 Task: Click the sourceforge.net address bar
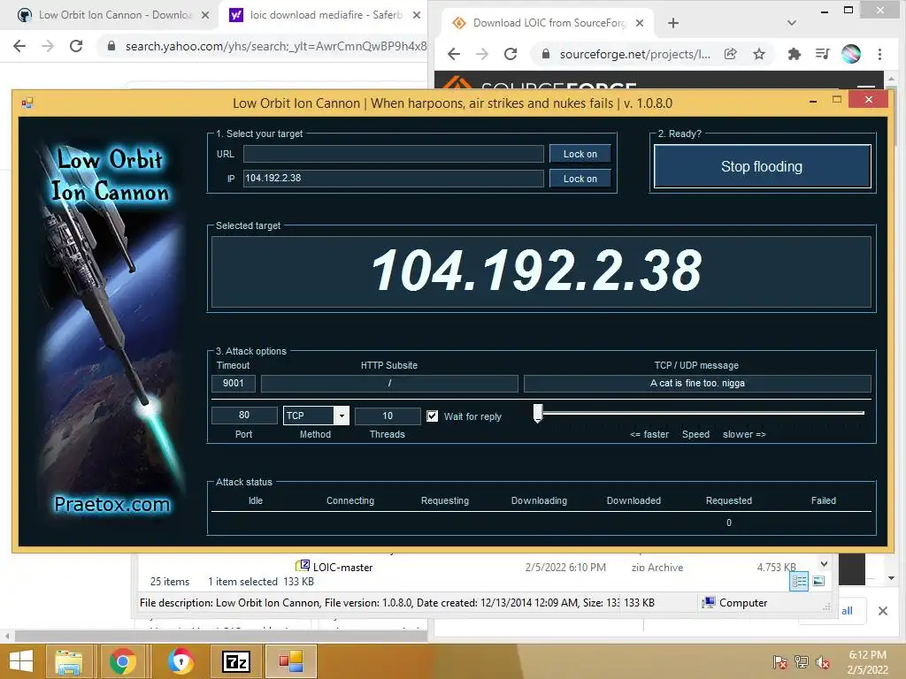[x=634, y=54]
